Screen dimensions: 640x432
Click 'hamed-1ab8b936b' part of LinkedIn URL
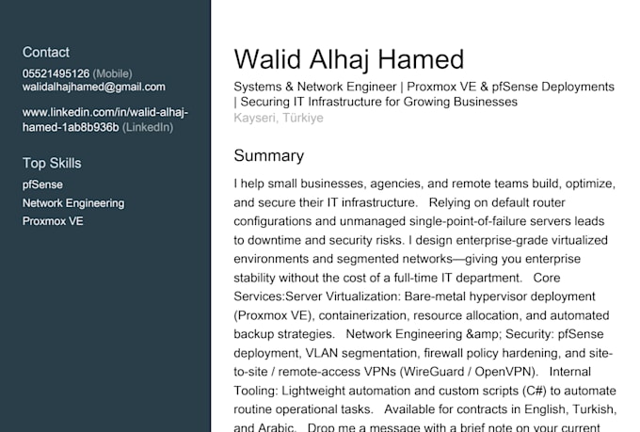pyautogui.click(x=71, y=127)
